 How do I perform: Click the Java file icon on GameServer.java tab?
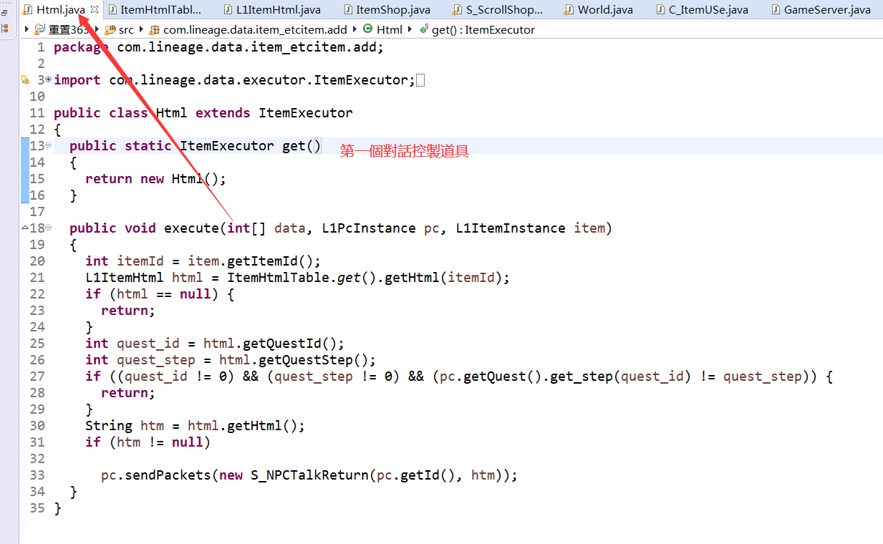coord(776,10)
